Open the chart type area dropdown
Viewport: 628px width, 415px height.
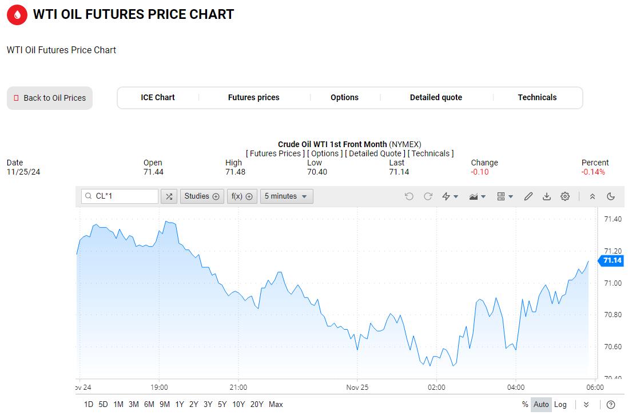[478, 196]
